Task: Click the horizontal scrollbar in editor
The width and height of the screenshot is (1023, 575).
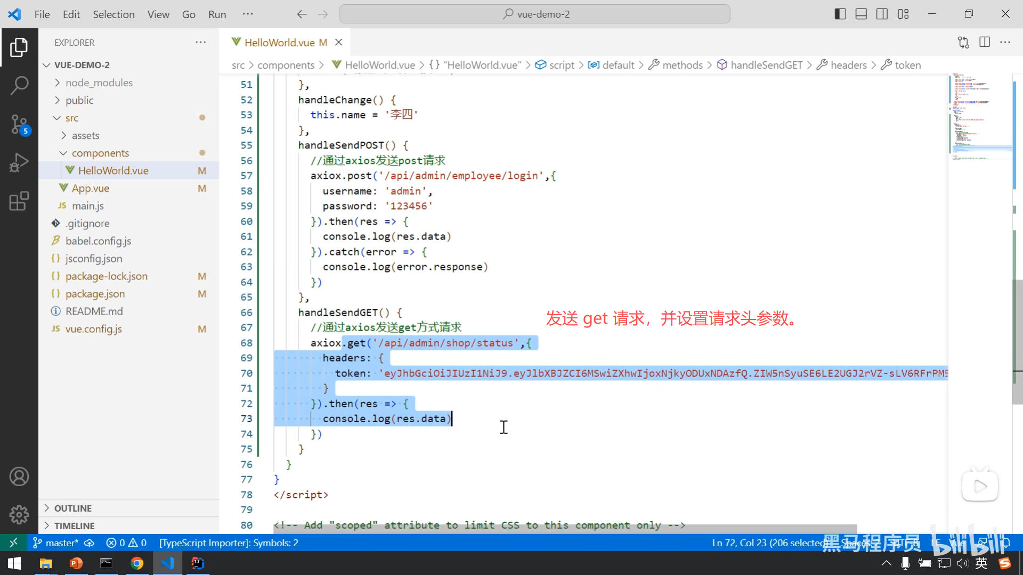Action: click(x=565, y=529)
